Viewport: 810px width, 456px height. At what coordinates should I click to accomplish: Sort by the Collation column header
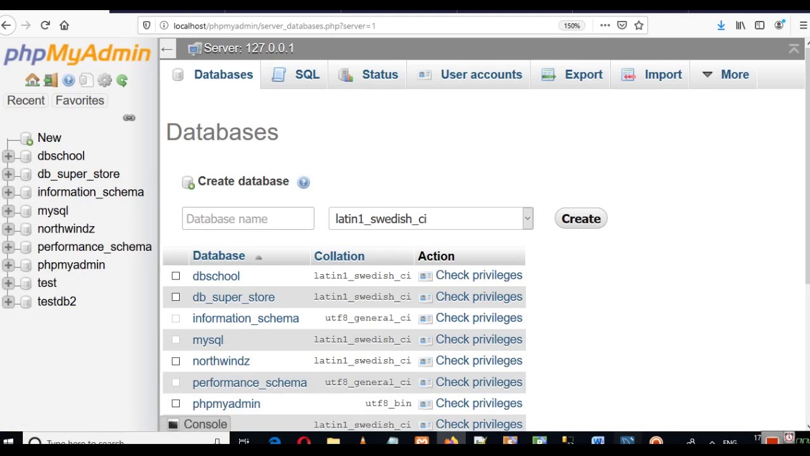339,256
